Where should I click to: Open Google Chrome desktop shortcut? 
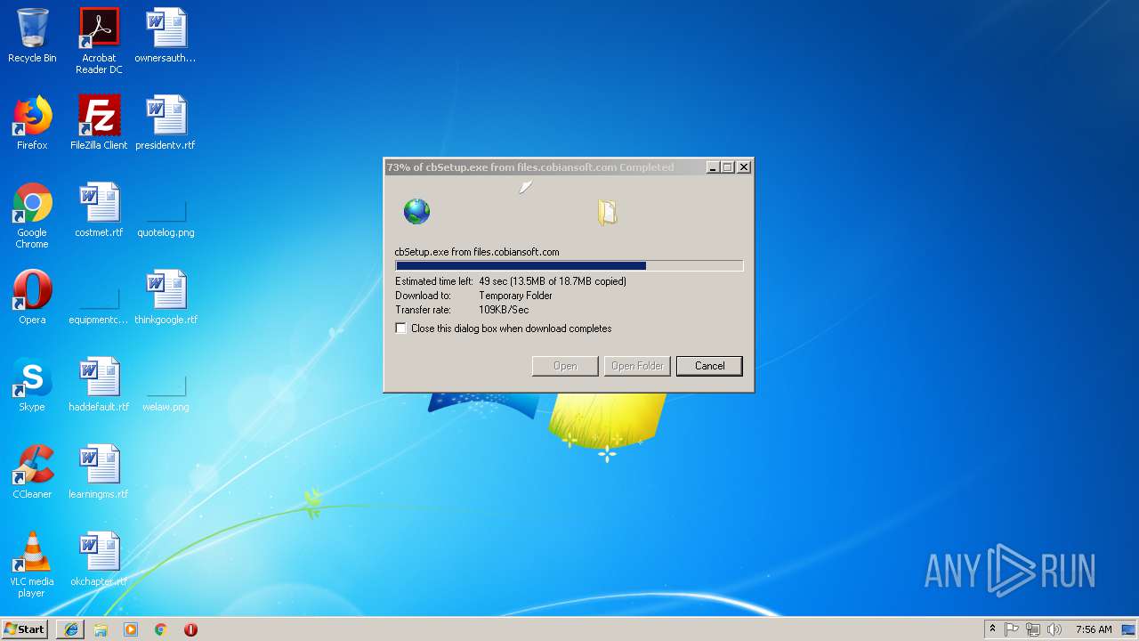pyautogui.click(x=32, y=215)
